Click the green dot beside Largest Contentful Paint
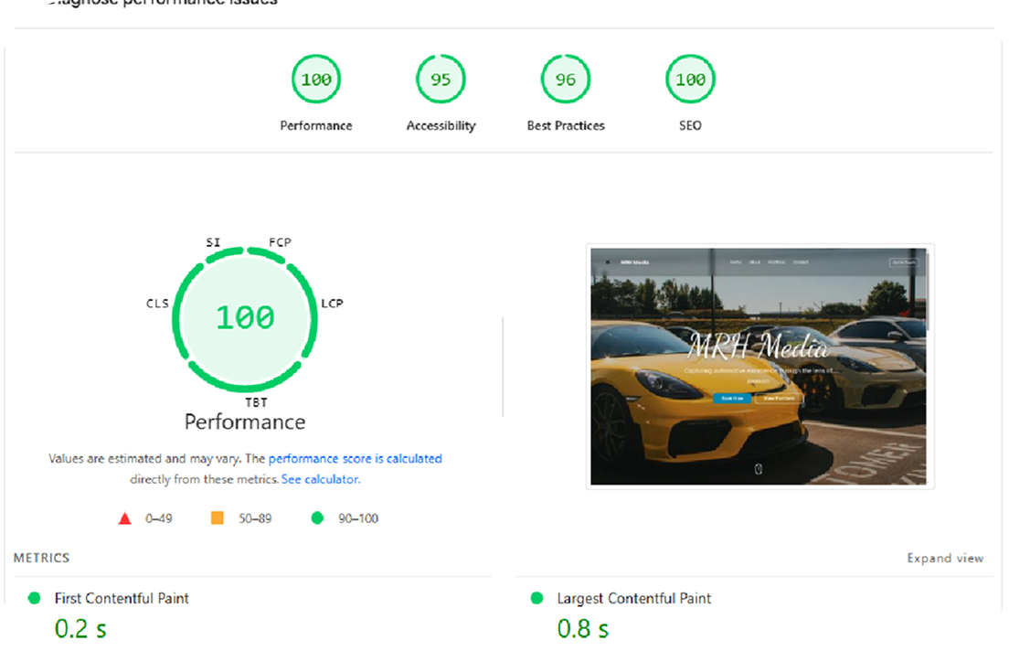This screenshot has width=1009, height=651. [538, 598]
